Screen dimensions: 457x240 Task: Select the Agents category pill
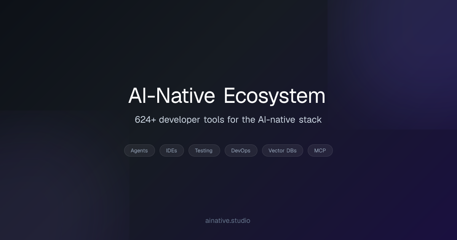[x=139, y=150]
